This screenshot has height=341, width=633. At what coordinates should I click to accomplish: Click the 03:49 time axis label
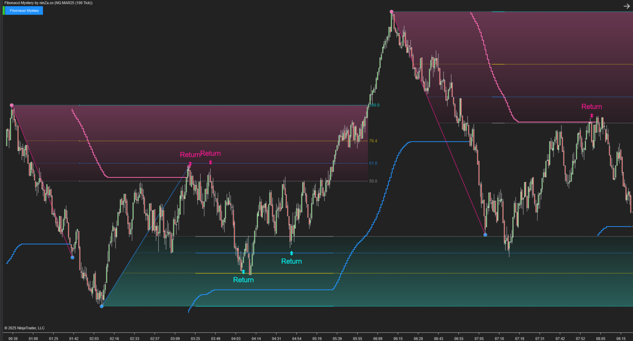pos(216,339)
